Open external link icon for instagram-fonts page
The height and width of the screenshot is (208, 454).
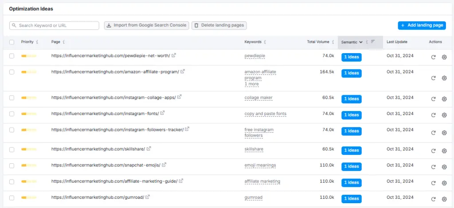[162, 113]
